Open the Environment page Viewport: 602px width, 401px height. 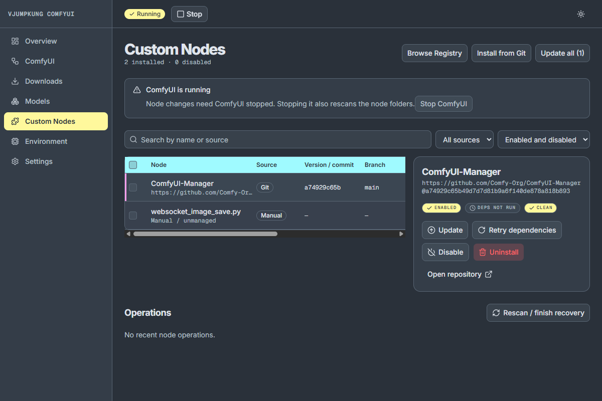pyautogui.click(x=56, y=141)
